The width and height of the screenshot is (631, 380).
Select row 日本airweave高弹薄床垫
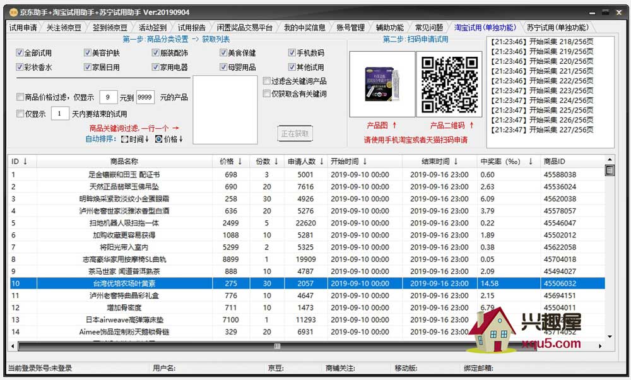307,319
